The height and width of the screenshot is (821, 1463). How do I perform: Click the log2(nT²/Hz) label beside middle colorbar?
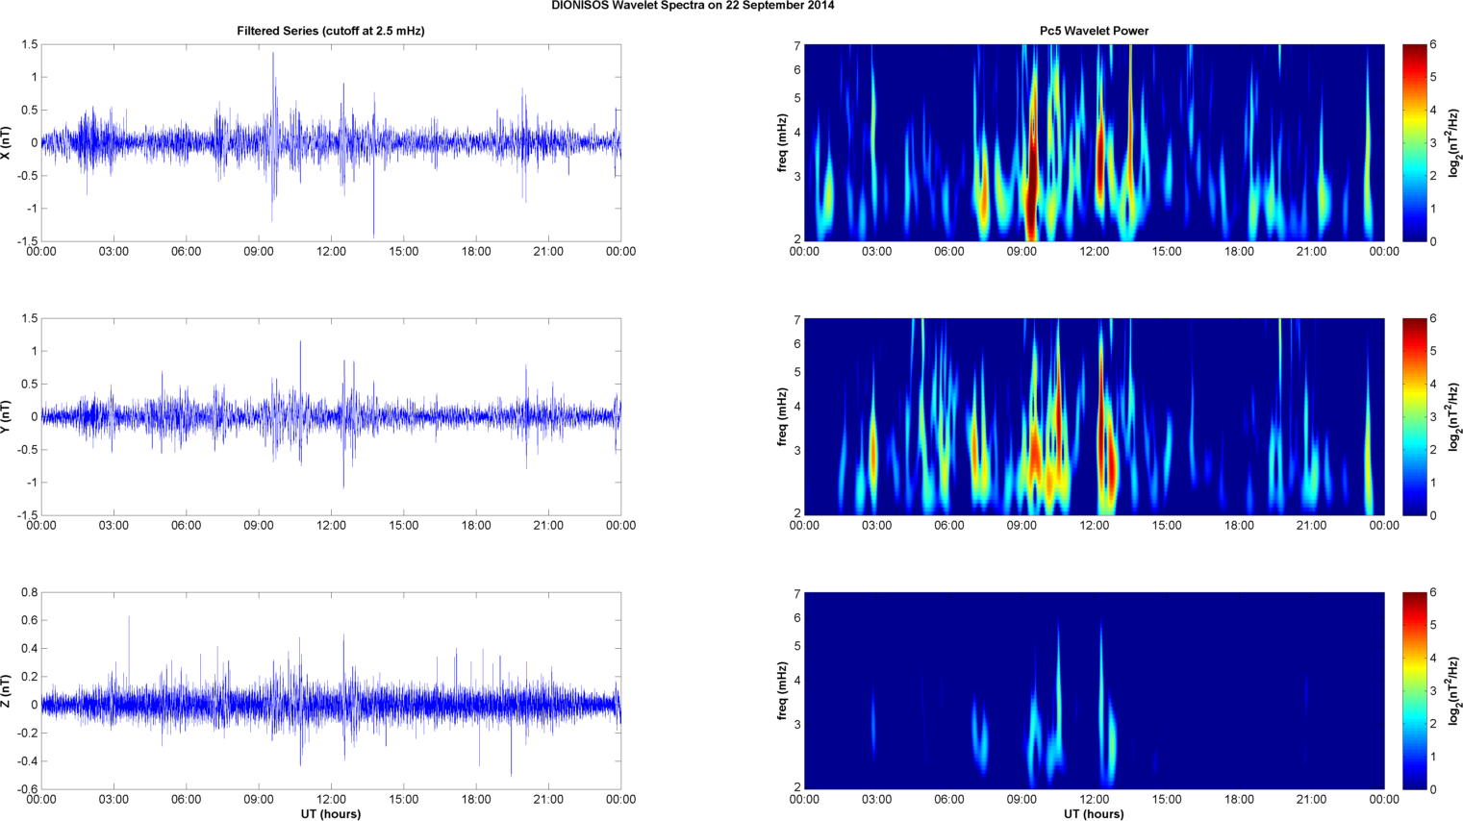click(x=1455, y=416)
